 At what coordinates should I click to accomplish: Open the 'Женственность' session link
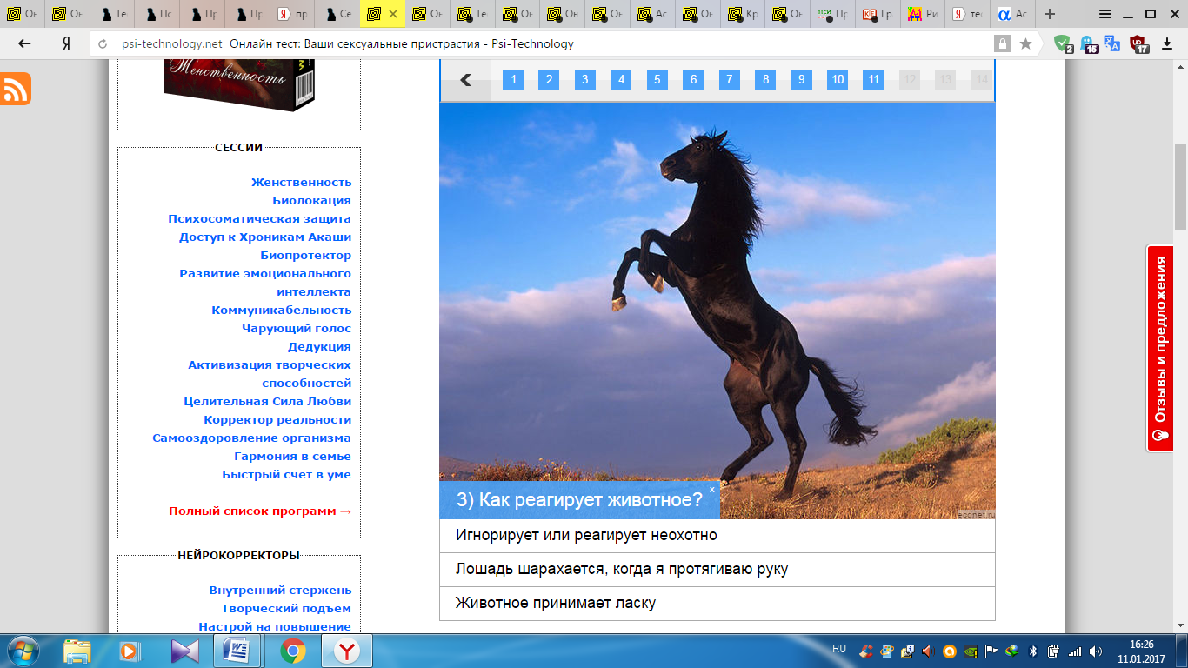(x=301, y=182)
